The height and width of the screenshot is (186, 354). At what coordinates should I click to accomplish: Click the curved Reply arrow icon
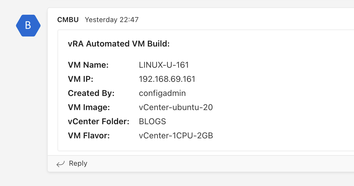(x=61, y=164)
